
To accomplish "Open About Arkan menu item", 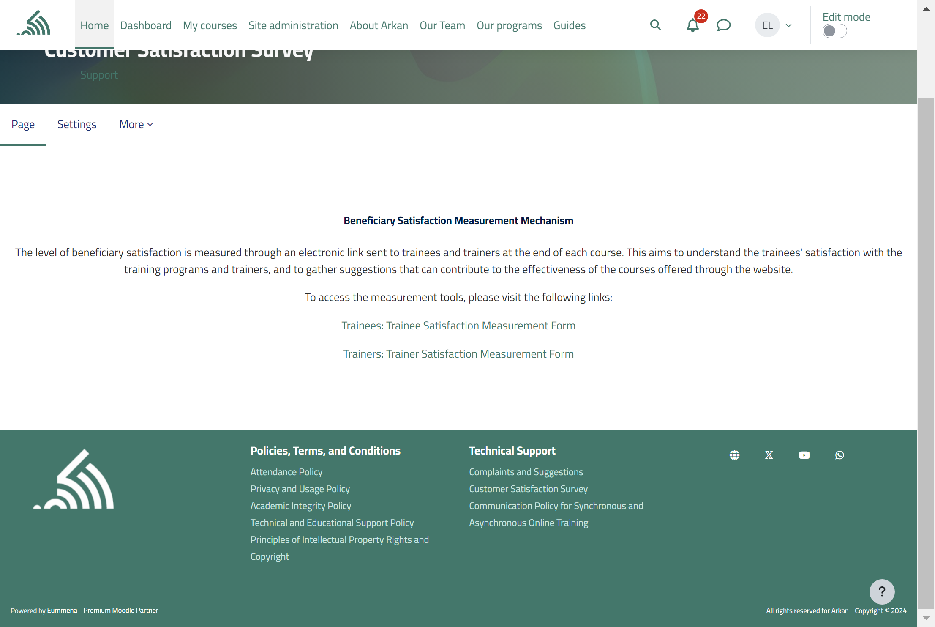I will (379, 25).
